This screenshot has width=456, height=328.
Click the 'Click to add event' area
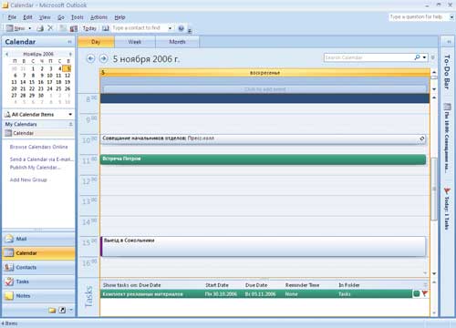point(264,89)
